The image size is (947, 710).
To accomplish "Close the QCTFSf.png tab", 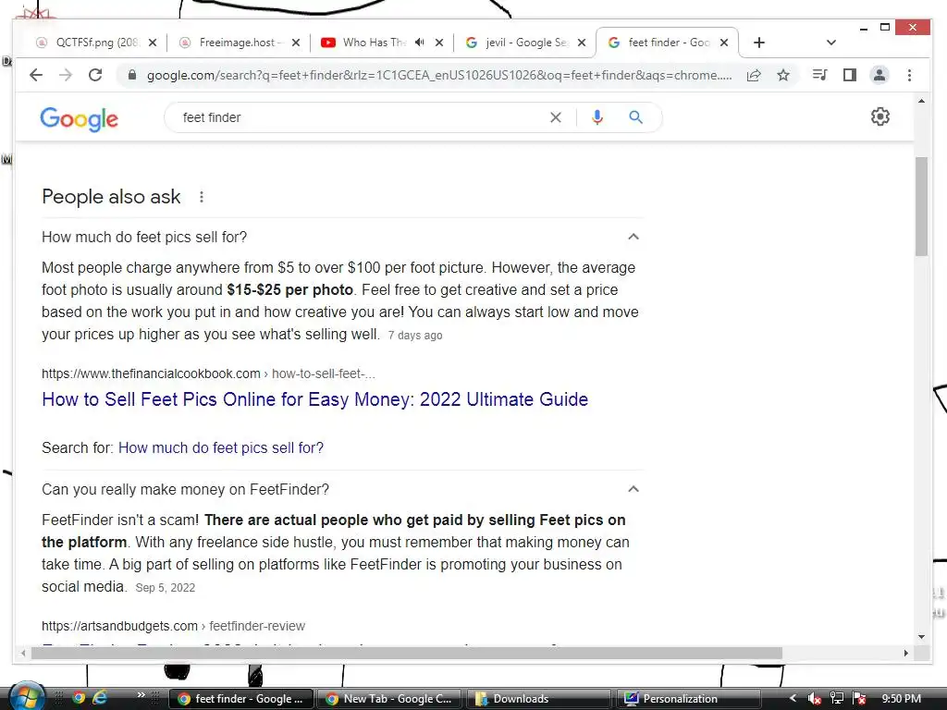I will [x=153, y=43].
